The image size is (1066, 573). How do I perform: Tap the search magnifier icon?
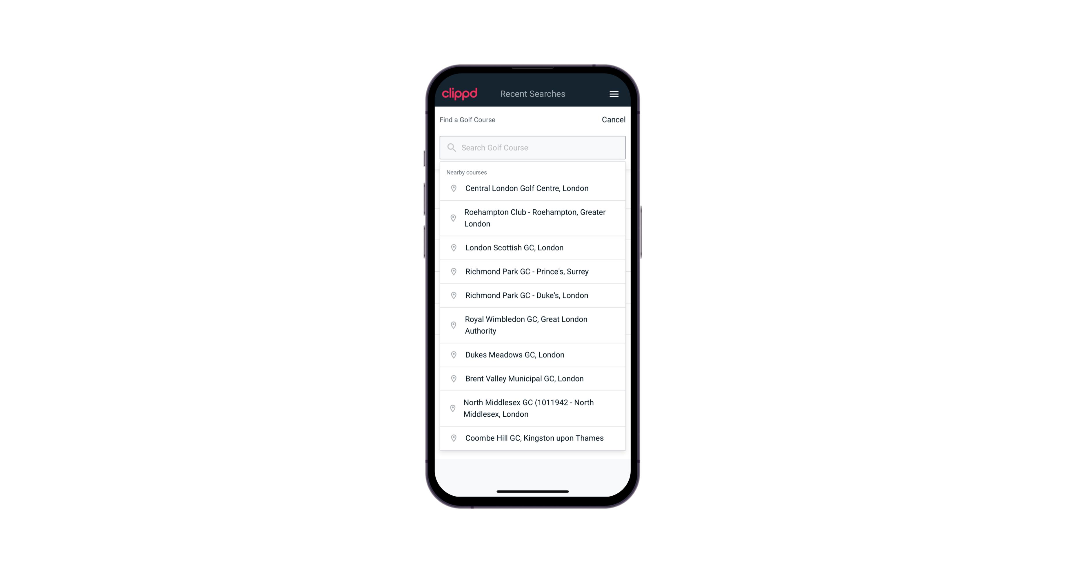[x=451, y=147]
